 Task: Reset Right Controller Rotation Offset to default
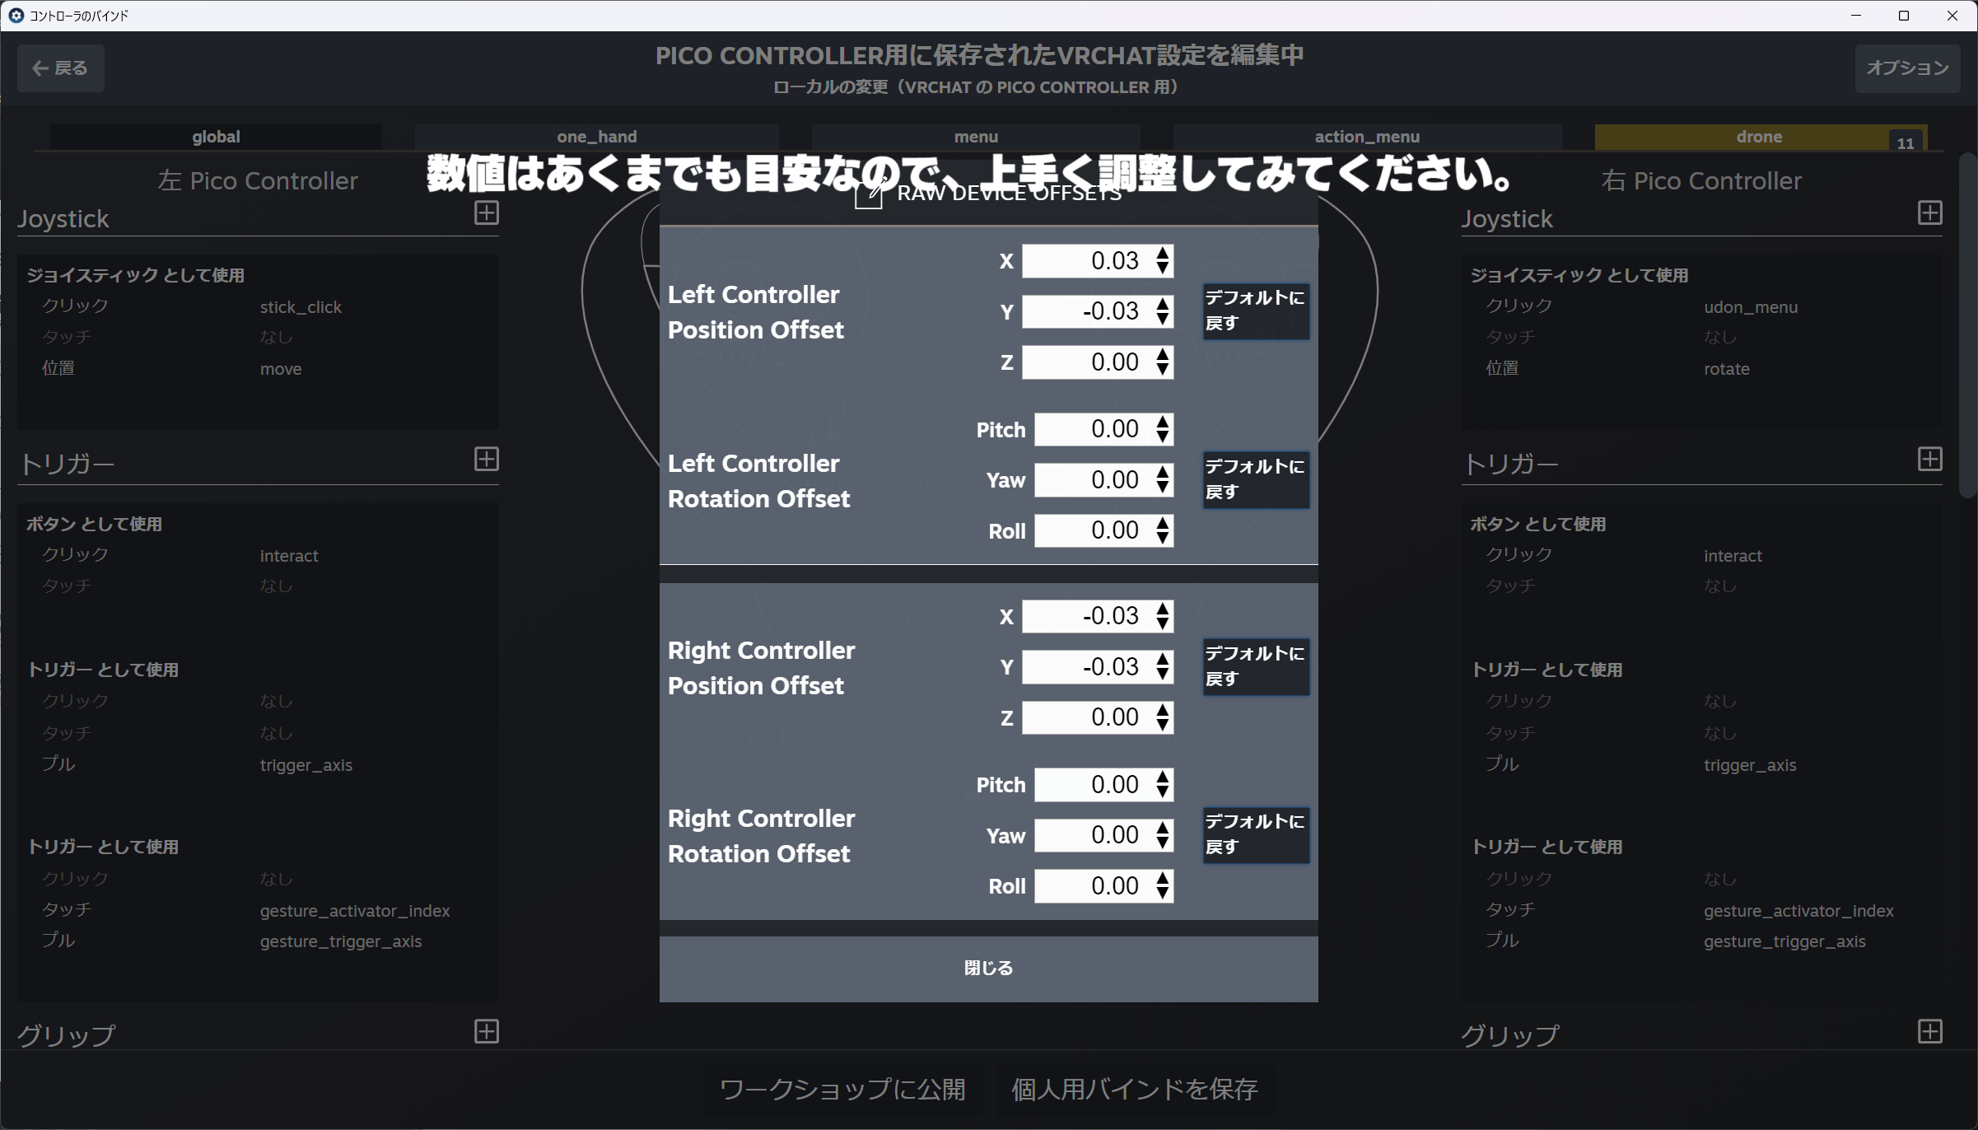point(1255,835)
